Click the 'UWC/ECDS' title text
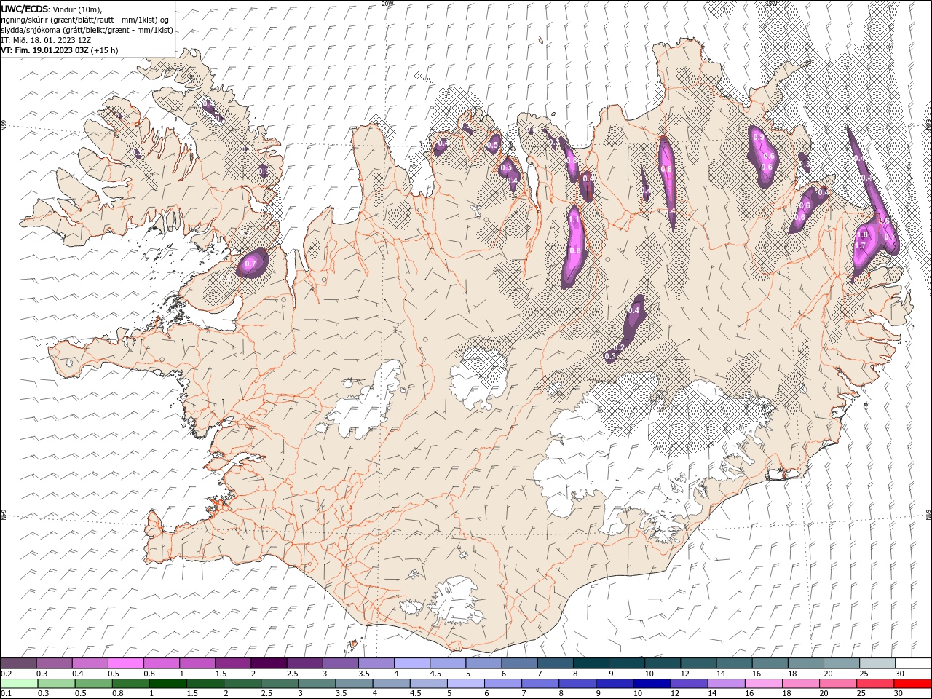Image resolution: width=932 pixels, height=699 pixels. pos(24,9)
